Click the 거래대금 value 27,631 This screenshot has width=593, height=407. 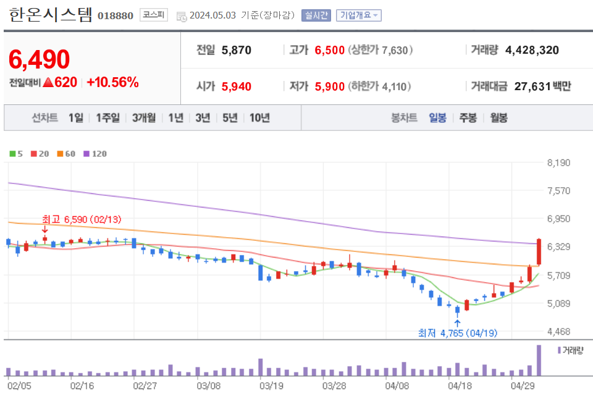point(532,86)
